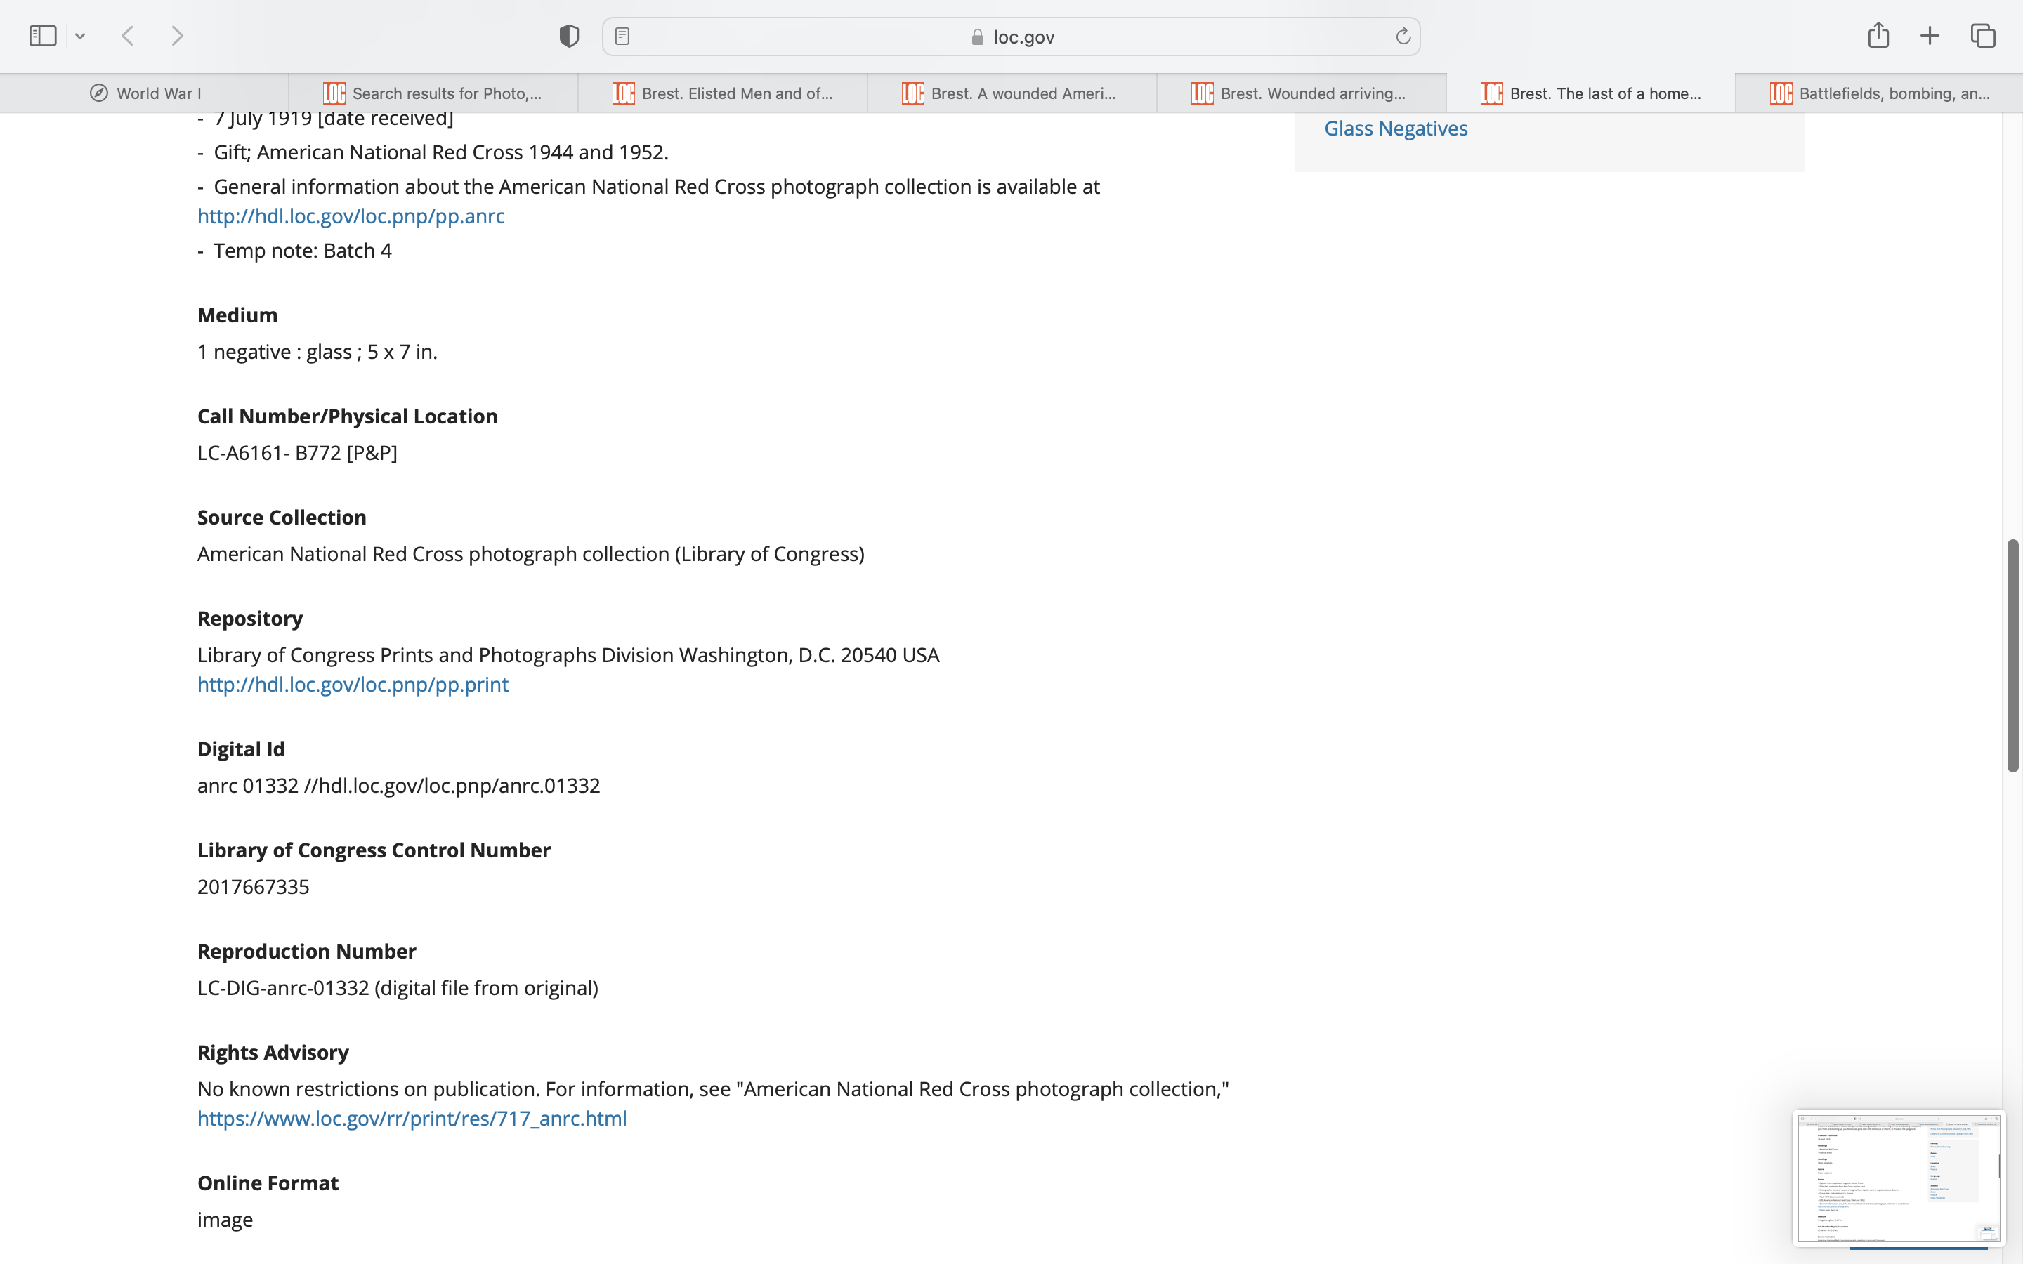Open the 717_anrc.html rights link
Viewport: 2023px width, 1264px height.
412,1119
